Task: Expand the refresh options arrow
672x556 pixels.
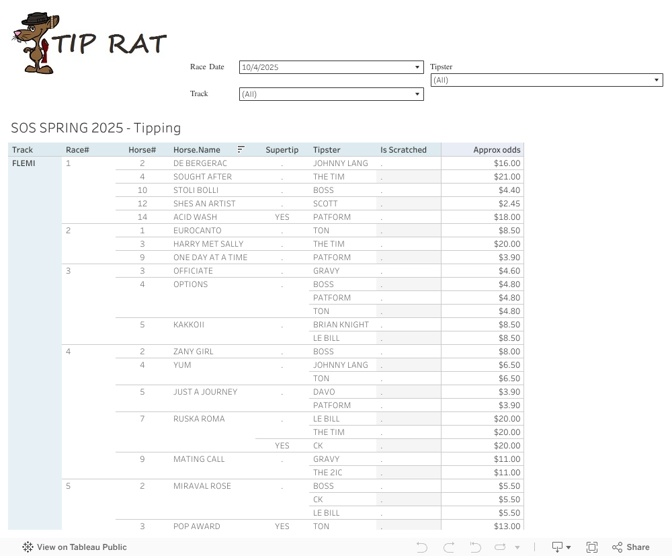Action: (517, 547)
